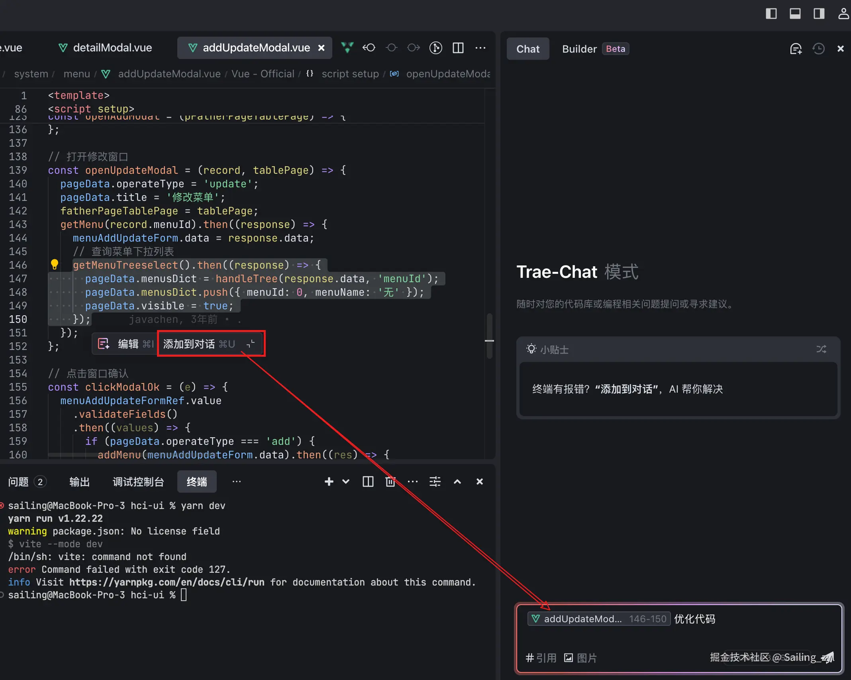Click the send paper-plane icon in chat input
Image resolution: width=851 pixels, height=680 pixels.
coord(828,657)
